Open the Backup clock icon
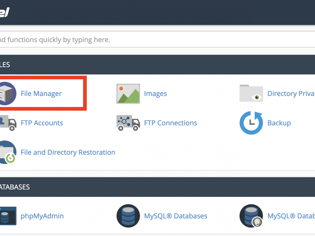 [251, 123]
